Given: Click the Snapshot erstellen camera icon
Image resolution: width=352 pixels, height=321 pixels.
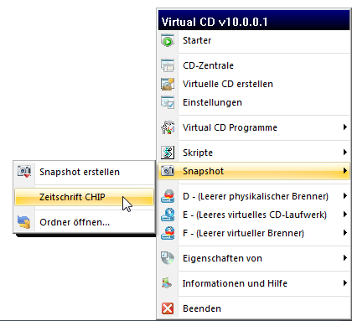Looking at the screenshot, I should point(24,172).
